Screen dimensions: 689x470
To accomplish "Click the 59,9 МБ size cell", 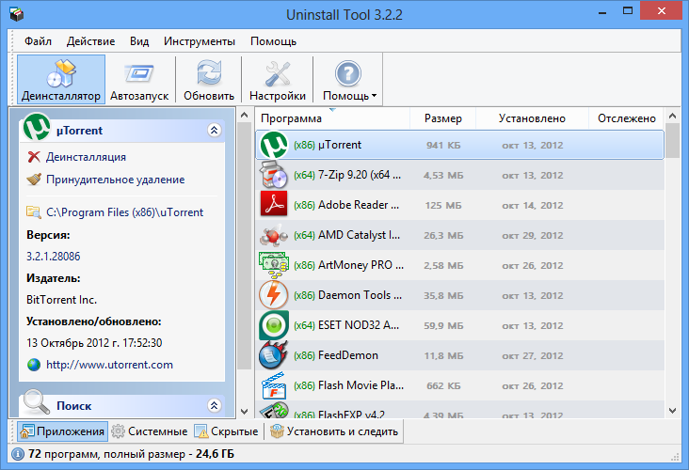I will click(x=443, y=325).
